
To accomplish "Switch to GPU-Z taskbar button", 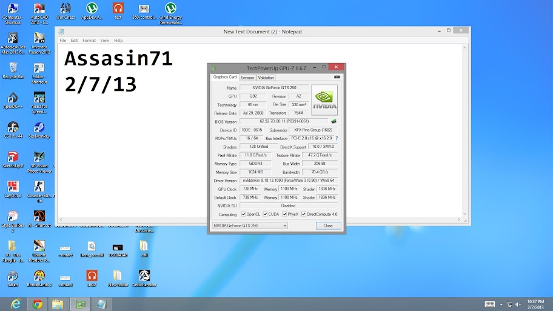I will (80, 304).
